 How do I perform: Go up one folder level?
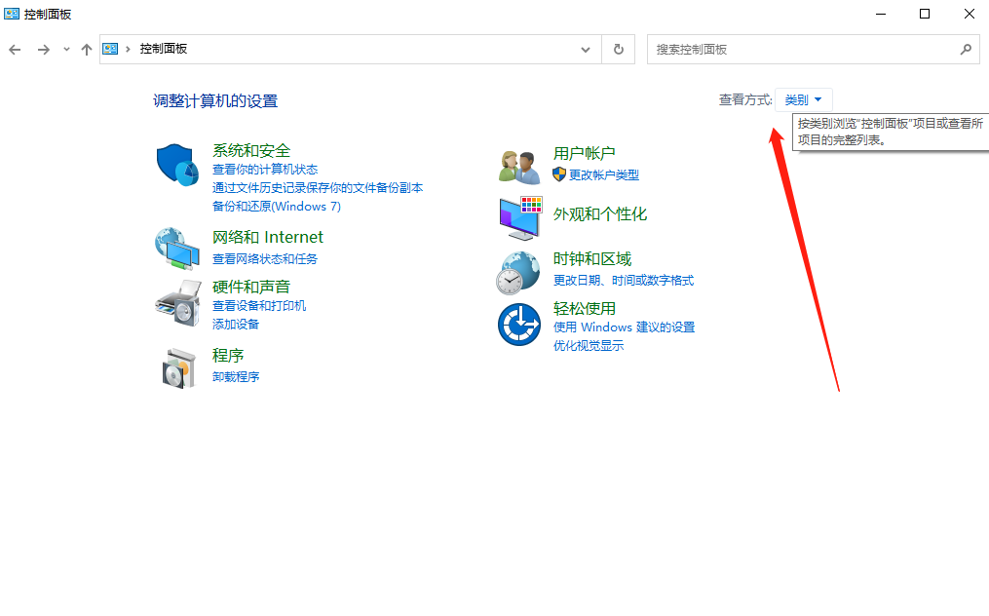[87, 49]
